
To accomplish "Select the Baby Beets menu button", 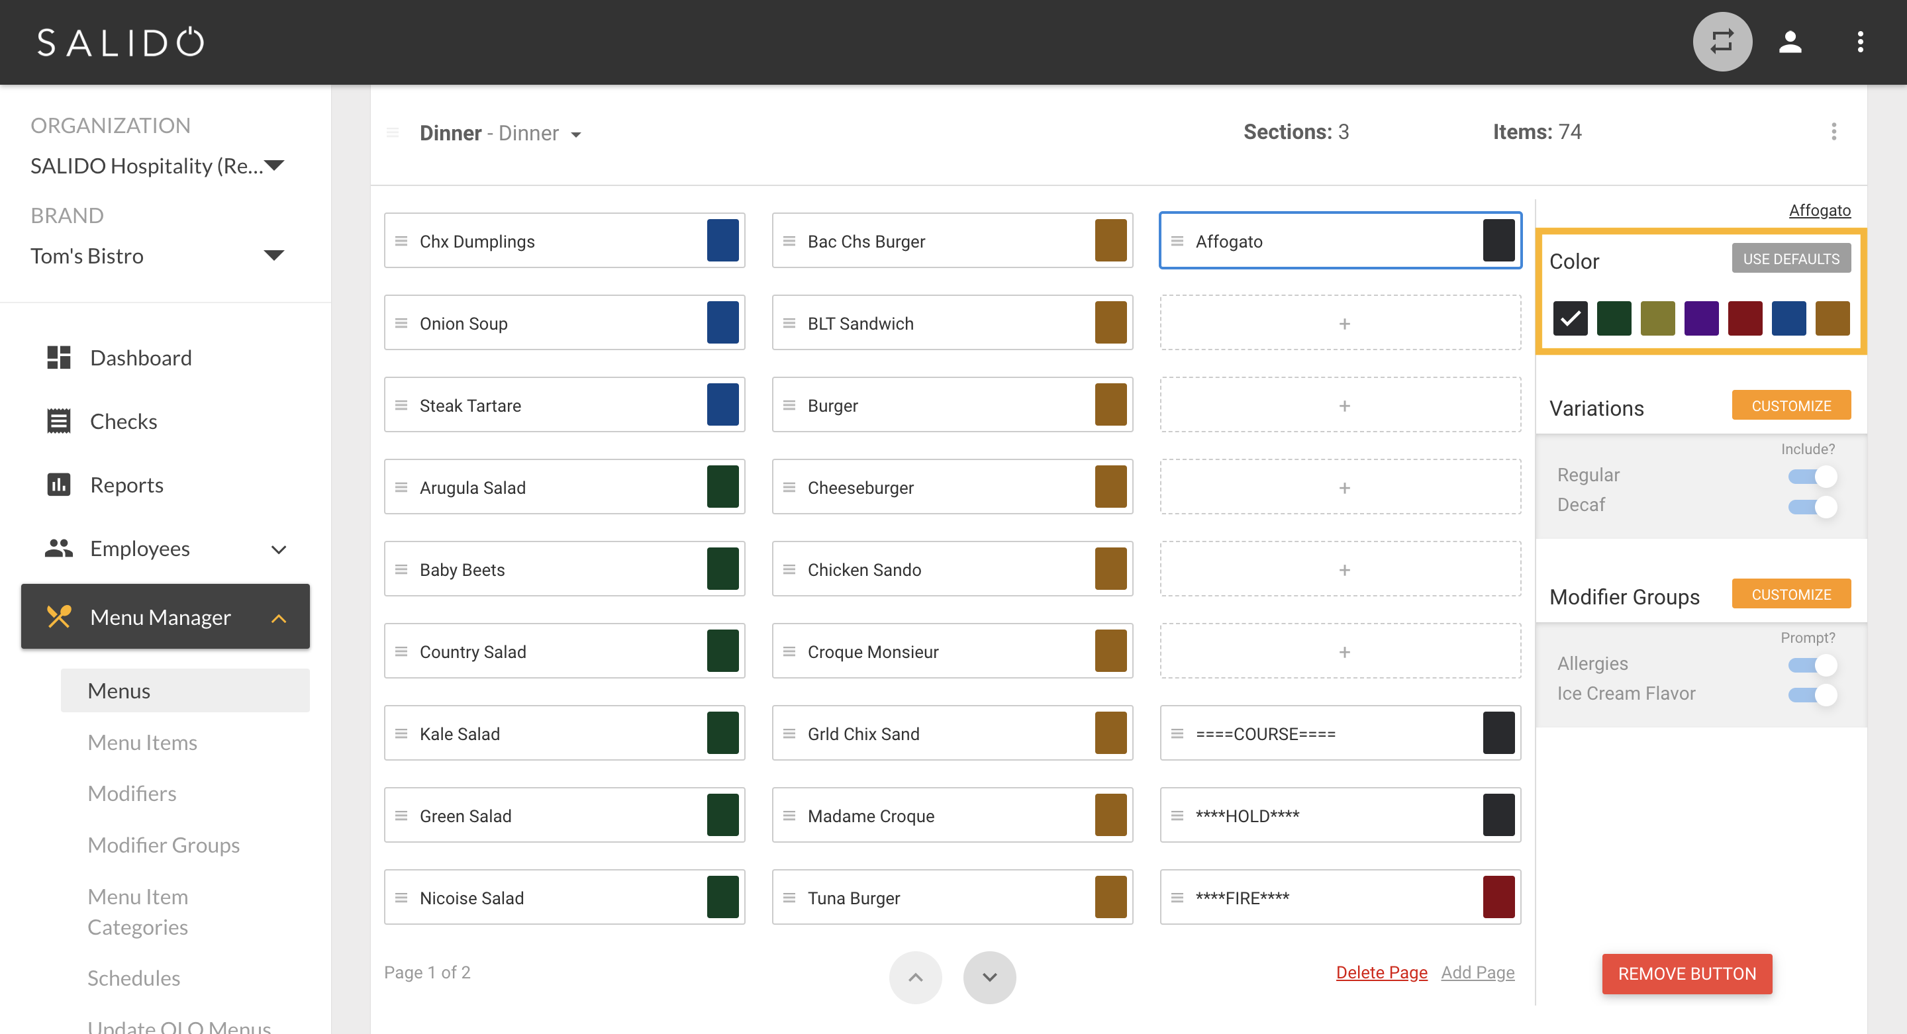I will click(x=564, y=569).
